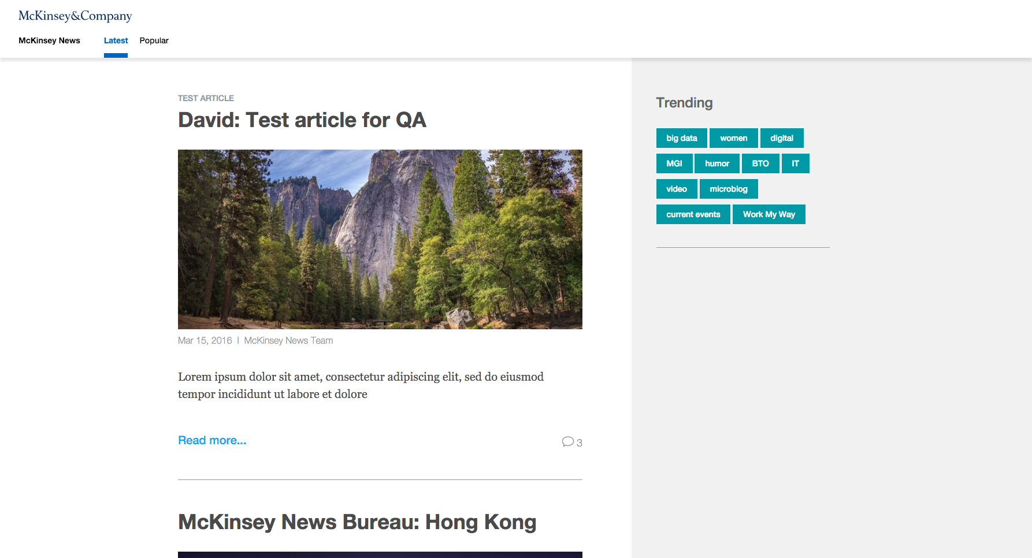This screenshot has height=558, width=1032.
Task: Follow the 'Read more...' link
Action: point(212,440)
